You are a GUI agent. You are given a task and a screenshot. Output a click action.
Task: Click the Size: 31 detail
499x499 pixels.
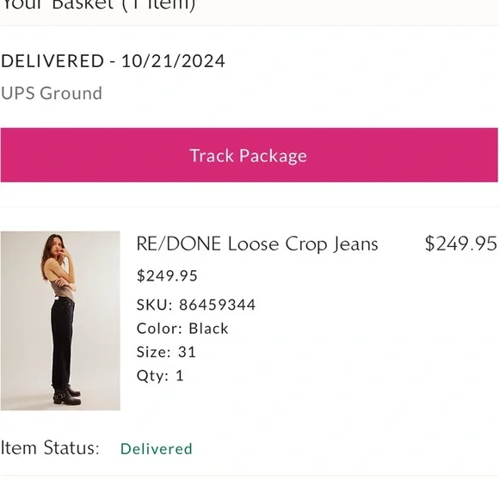pos(166,352)
